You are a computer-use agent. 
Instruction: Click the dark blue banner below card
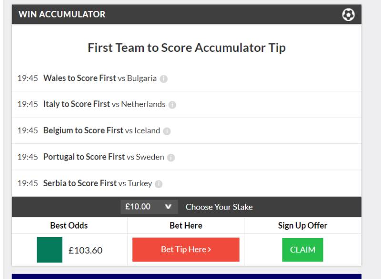pos(187,276)
